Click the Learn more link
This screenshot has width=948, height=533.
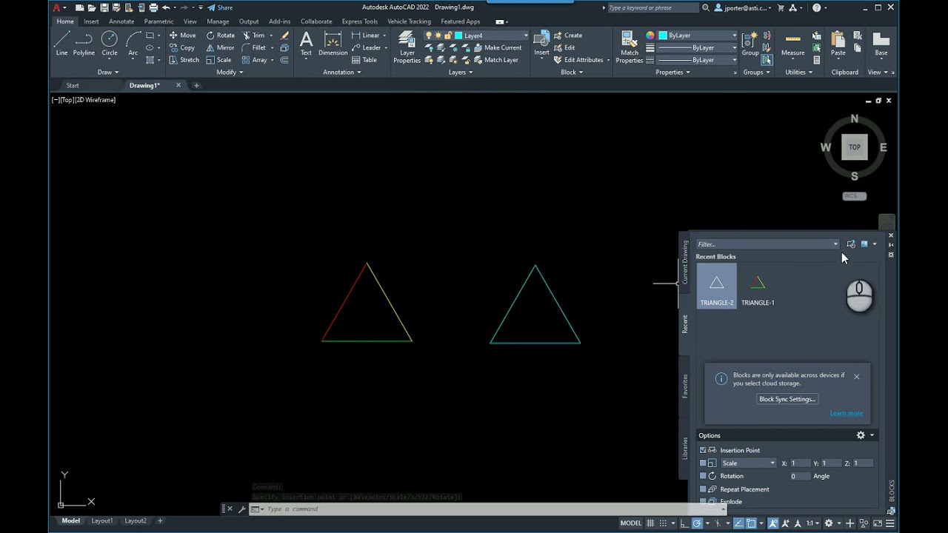847,413
